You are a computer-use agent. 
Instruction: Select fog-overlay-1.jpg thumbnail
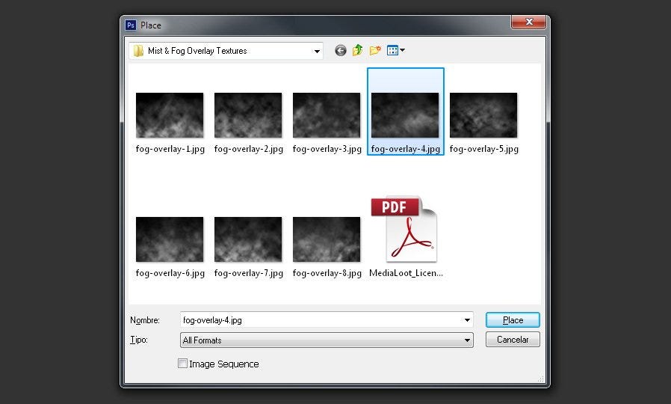(x=170, y=115)
